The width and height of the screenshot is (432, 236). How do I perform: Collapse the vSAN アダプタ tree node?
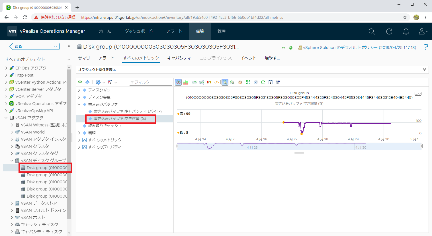(x=6, y=118)
